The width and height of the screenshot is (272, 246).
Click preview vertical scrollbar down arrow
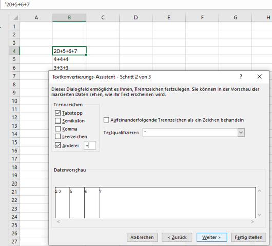point(259,215)
